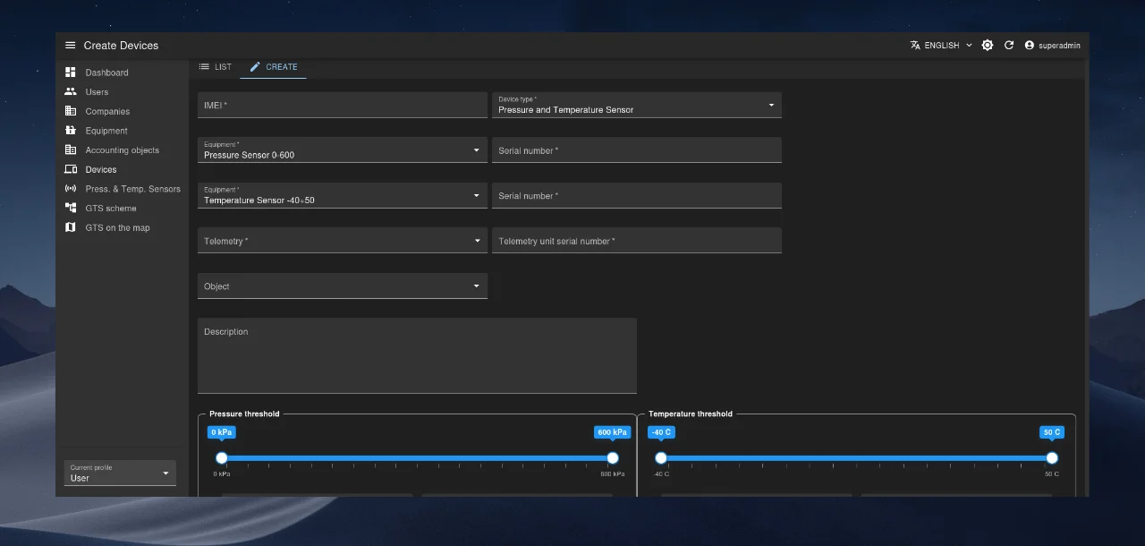Screen dimensions: 1145x546
Task: Open Accounting objects in sidebar
Action: pyautogui.click(x=122, y=150)
